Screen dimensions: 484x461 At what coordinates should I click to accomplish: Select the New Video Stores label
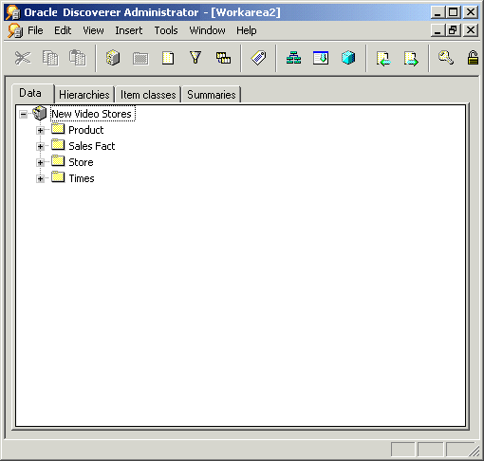coord(92,114)
